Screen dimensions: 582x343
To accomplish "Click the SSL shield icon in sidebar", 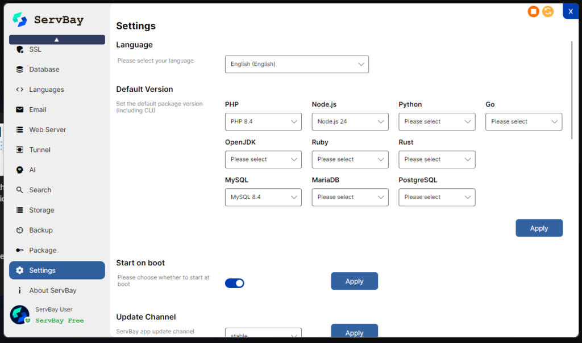I will coord(20,49).
